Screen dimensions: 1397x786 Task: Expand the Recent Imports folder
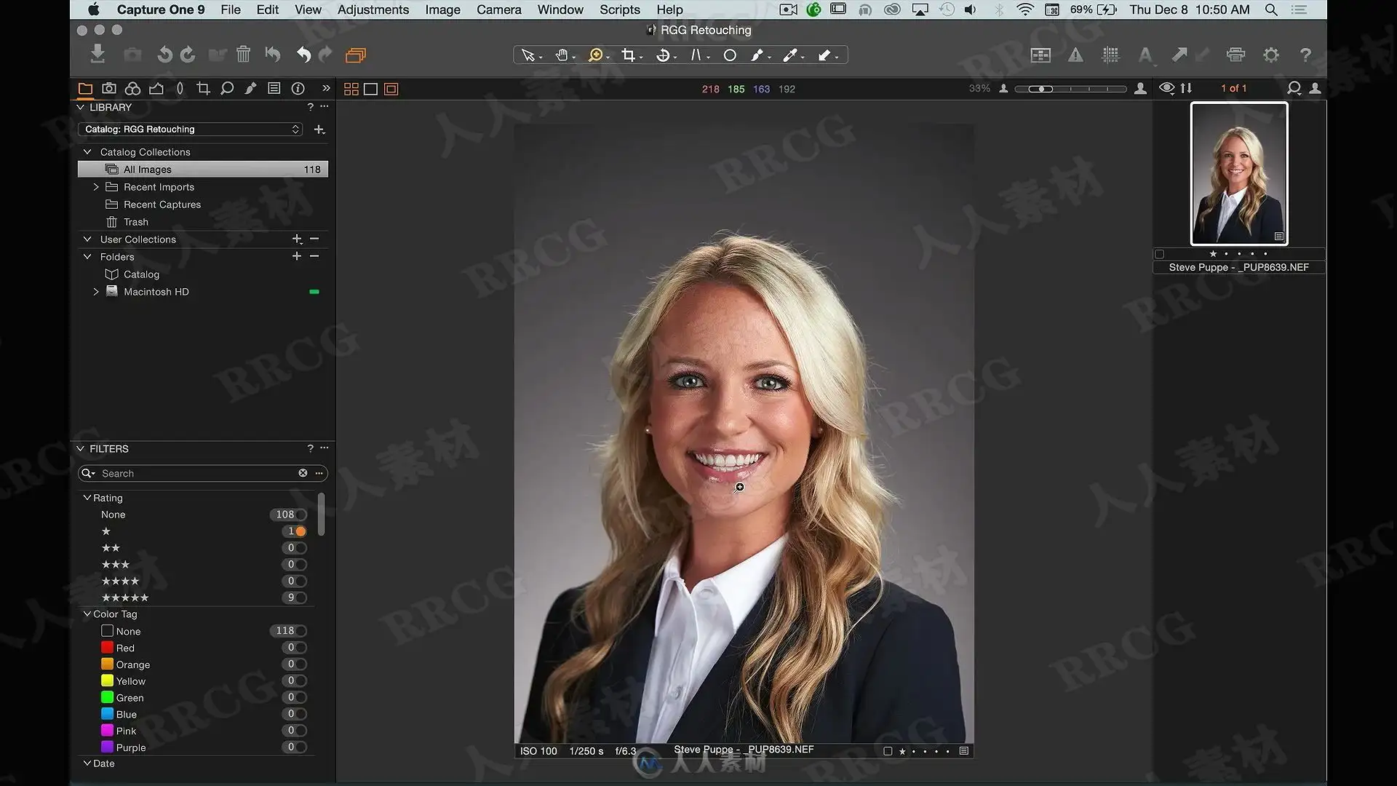point(96,187)
